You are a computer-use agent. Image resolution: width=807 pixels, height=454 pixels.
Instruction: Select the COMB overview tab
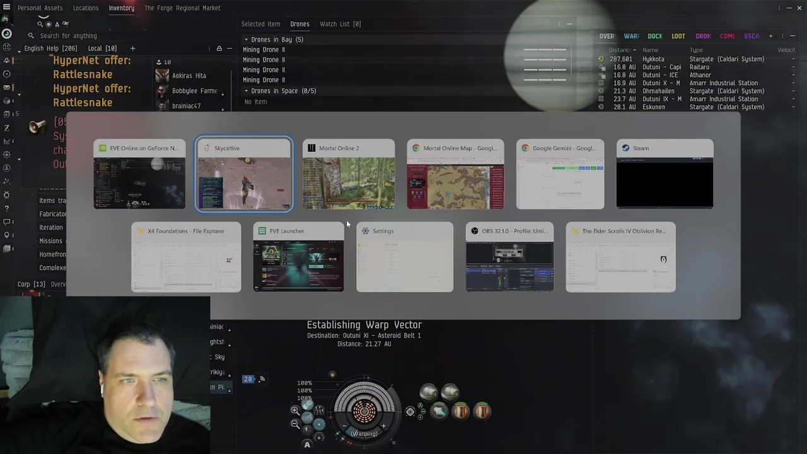pos(728,36)
